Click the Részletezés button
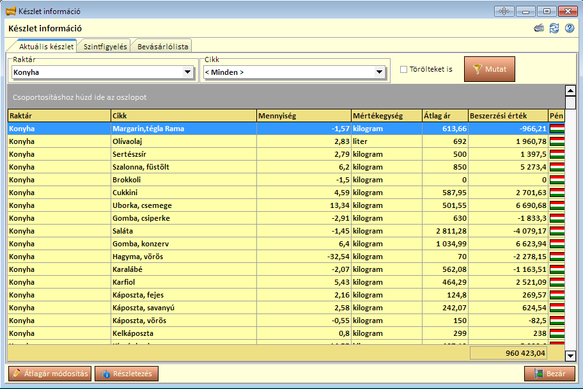 pyautogui.click(x=127, y=374)
